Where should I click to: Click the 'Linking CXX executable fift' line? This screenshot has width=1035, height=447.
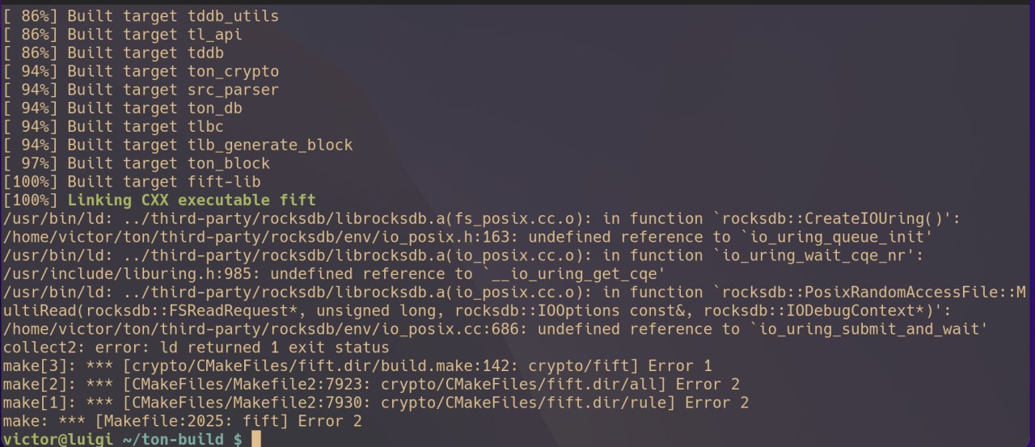click(159, 200)
